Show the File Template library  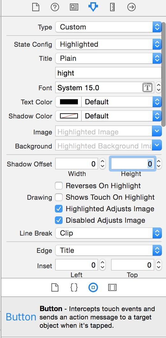click(55, 287)
